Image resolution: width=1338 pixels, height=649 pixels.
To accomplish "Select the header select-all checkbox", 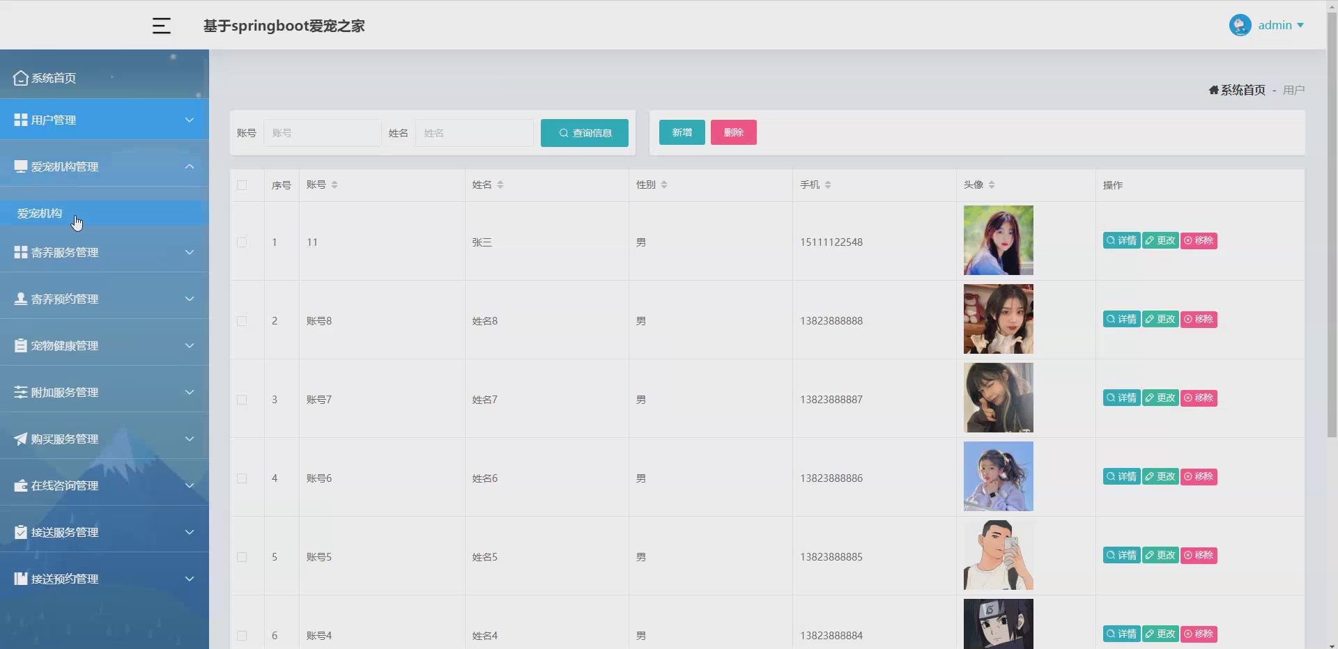I will (242, 185).
